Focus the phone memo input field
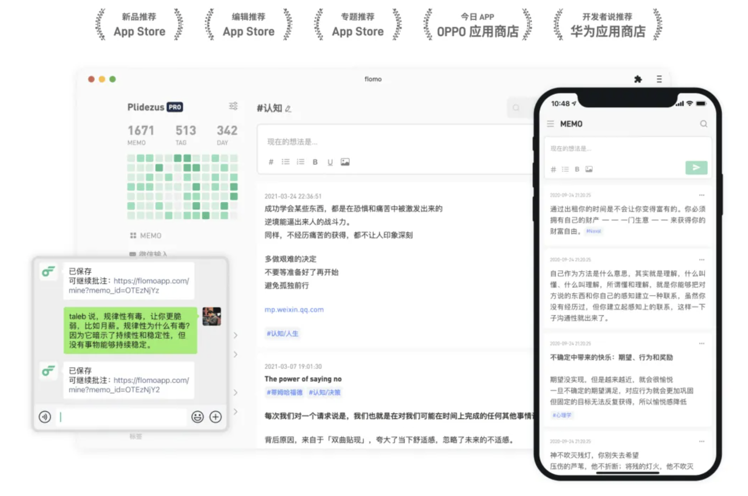This screenshot has width=748, height=496. 628,149
